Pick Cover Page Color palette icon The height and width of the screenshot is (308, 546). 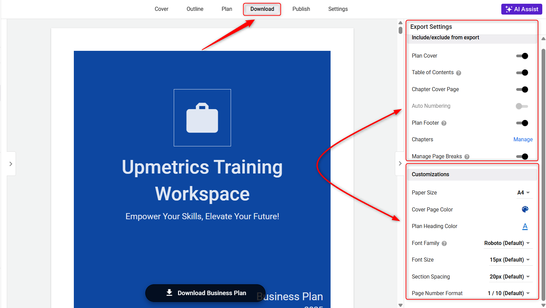pos(525,209)
